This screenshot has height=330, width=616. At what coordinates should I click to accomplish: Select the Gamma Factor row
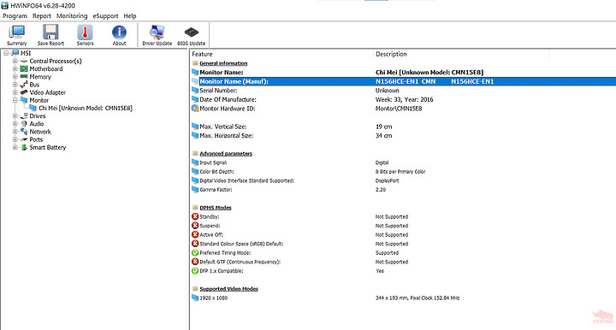(x=403, y=190)
